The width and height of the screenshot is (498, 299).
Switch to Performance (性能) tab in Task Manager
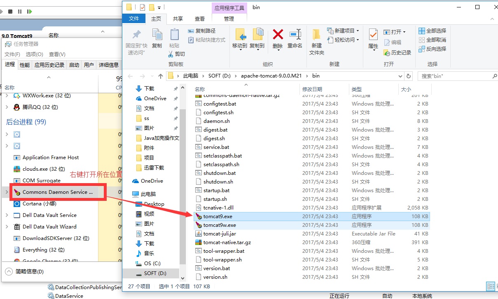point(25,65)
